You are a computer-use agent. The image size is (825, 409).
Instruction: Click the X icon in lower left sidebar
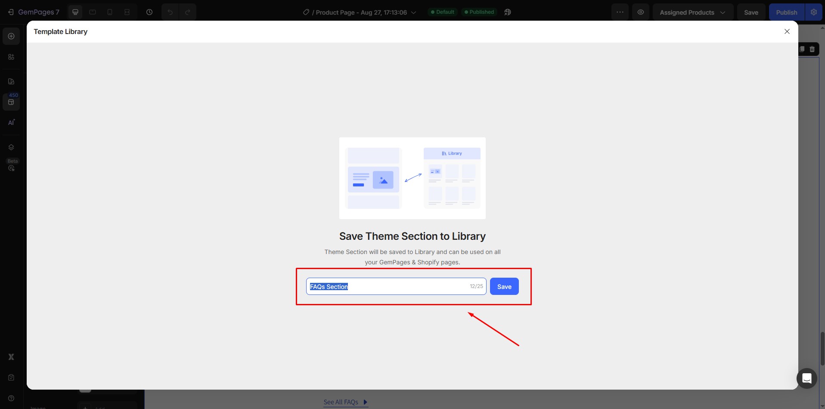pos(11,357)
